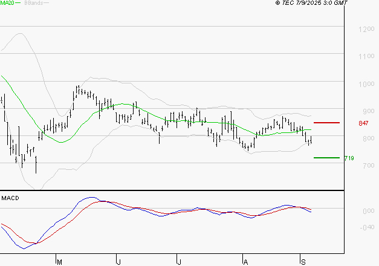The image size is (379, 266).
Task: Click the first J month marker
Action: pyautogui.click(x=118, y=262)
